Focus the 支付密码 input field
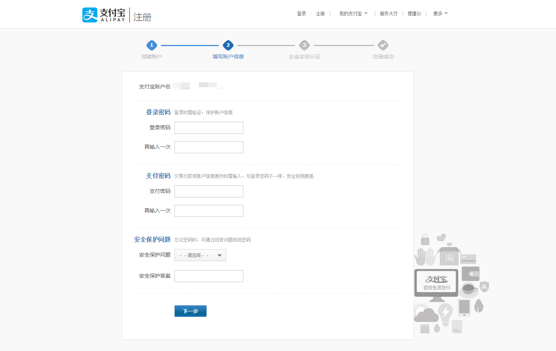Viewport: 556px width, 351px height. pos(209,191)
